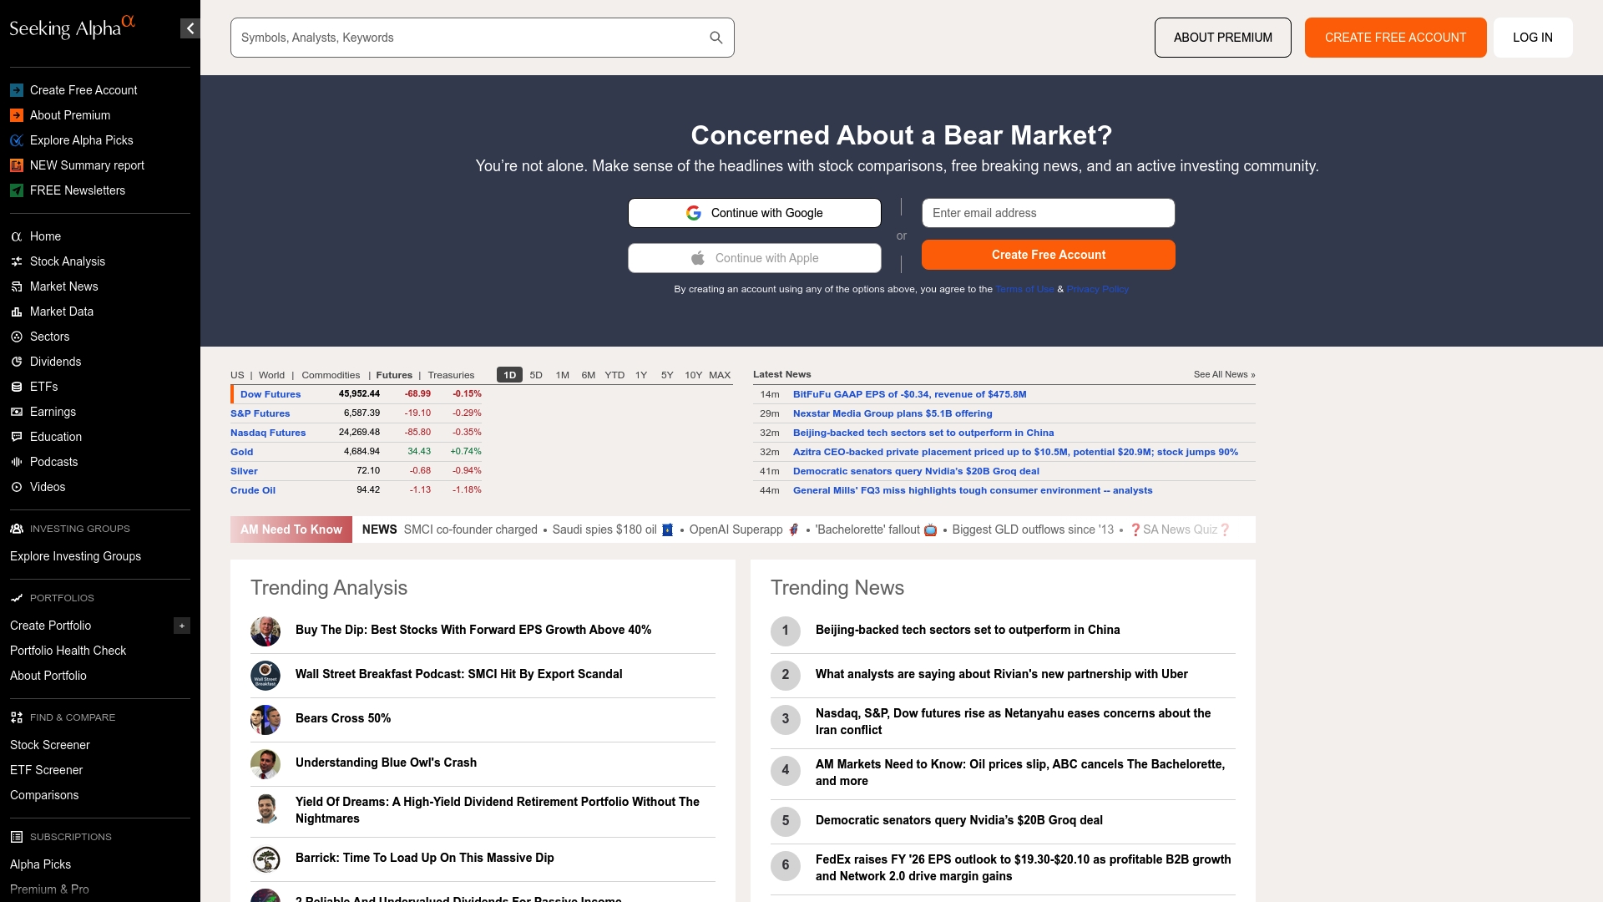The width and height of the screenshot is (1603, 902).
Task: Click the Enter email address field
Action: (1048, 213)
